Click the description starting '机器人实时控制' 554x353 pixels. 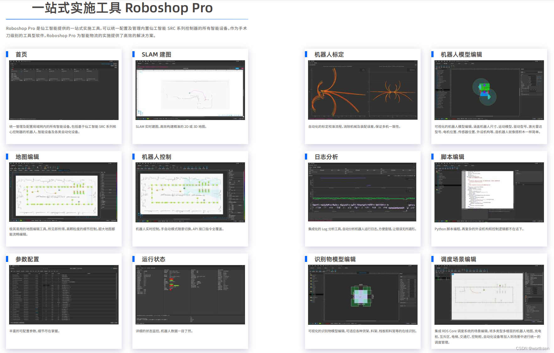180,229
